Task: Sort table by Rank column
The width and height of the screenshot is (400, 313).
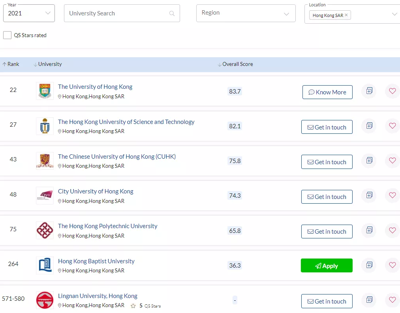Action: click(x=11, y=64)
